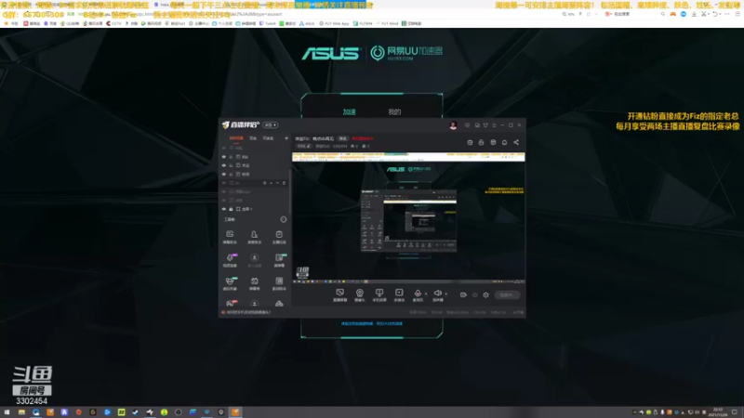Image resolution: width=744 pixels, height=418 pixels.
Task: Select the first red scene tab
Action: point(236,138)
